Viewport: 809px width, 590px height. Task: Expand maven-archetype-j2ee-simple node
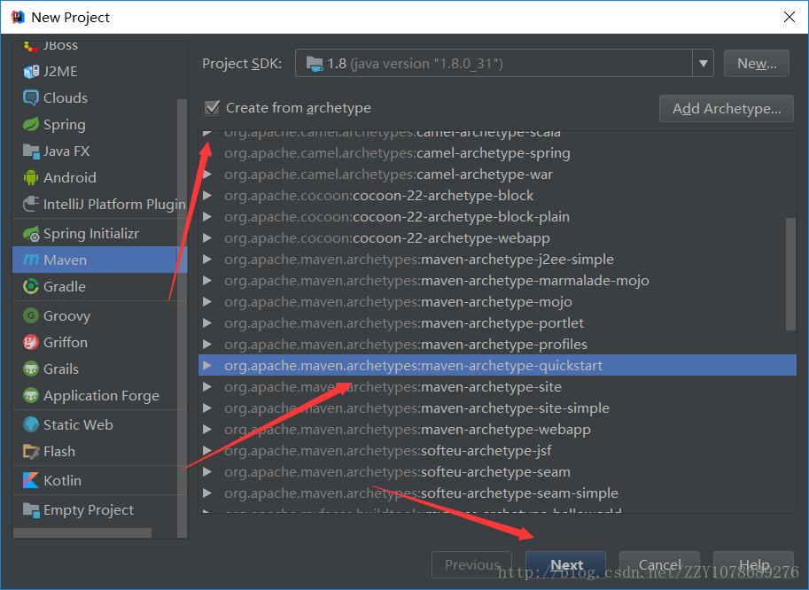pyautogui.click(x=207, y=259)
